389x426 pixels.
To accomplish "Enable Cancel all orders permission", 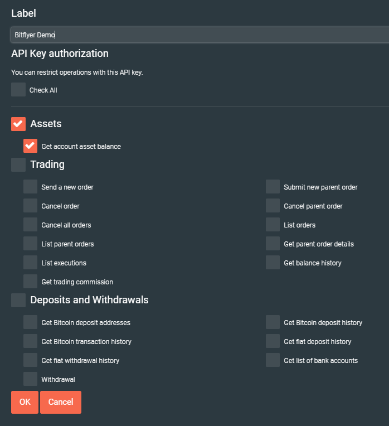I will 31,225.
